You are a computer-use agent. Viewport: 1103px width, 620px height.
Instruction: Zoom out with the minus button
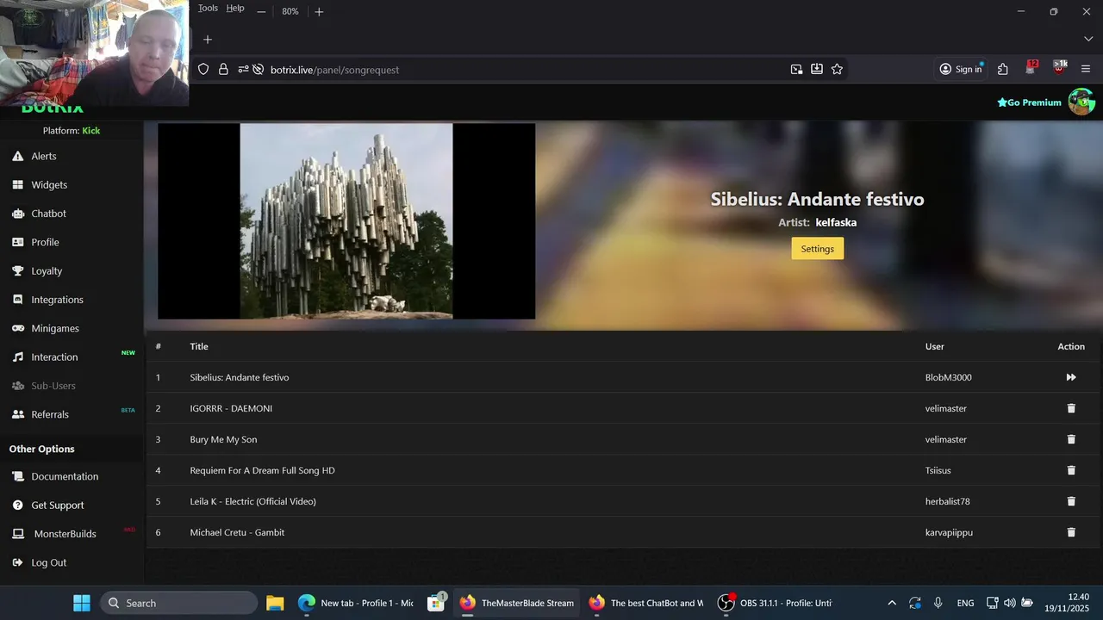tap(261, 11)
